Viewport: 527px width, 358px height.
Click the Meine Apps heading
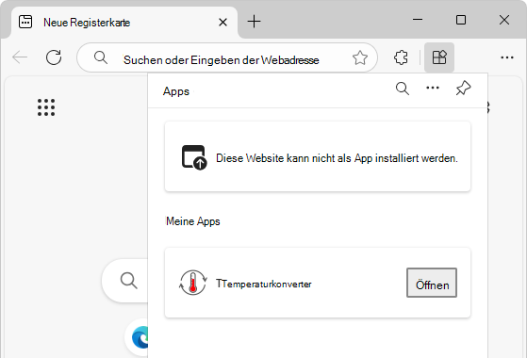point(193,221)
